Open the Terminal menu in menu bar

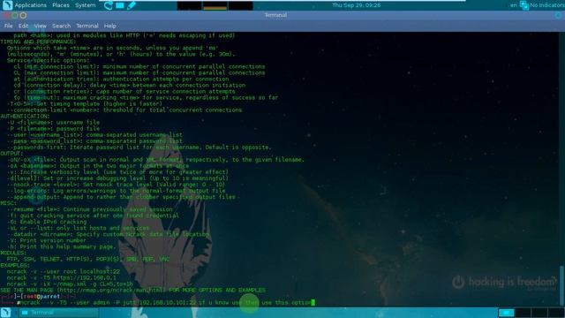click(87, 26)
